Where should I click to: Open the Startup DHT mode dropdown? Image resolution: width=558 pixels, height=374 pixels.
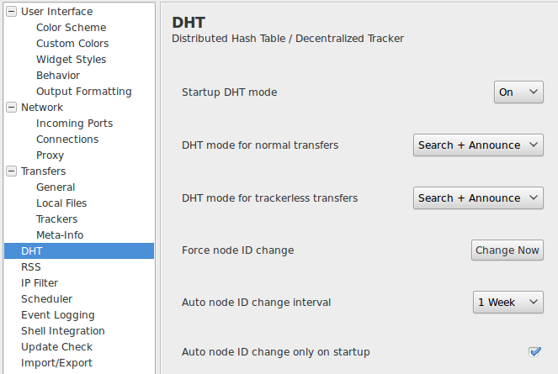coord(518,92)
